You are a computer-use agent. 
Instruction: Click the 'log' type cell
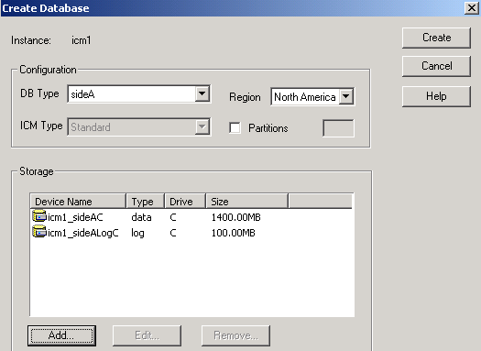[137, 233]
